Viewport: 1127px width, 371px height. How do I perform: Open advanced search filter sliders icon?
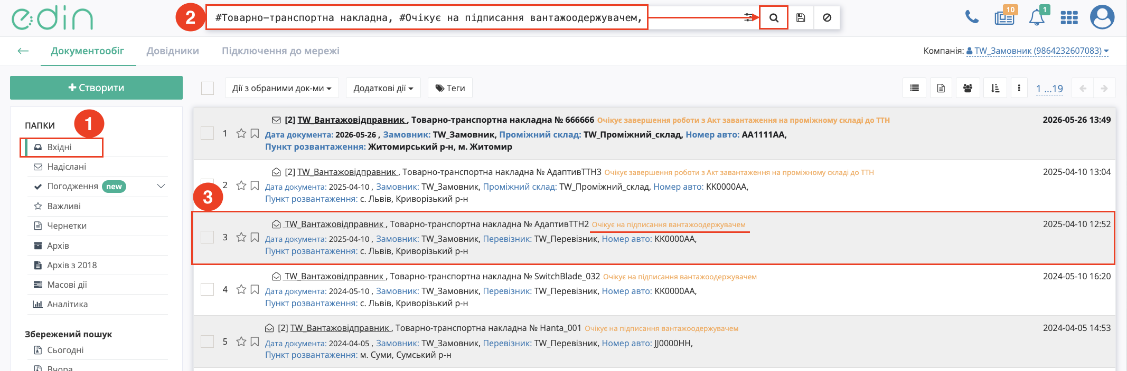tap(748, 17)
